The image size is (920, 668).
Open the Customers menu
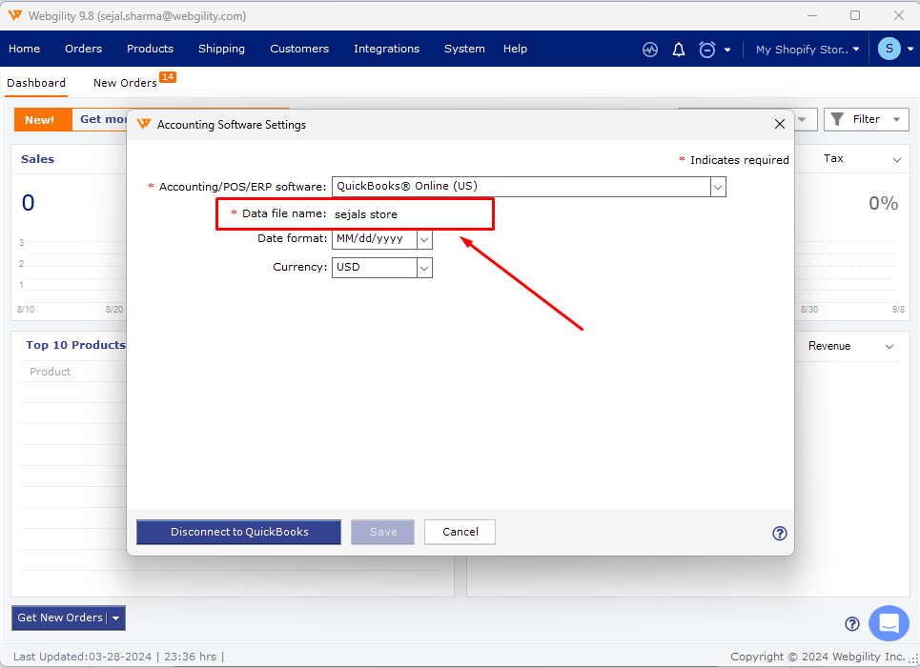pos(299,49)
